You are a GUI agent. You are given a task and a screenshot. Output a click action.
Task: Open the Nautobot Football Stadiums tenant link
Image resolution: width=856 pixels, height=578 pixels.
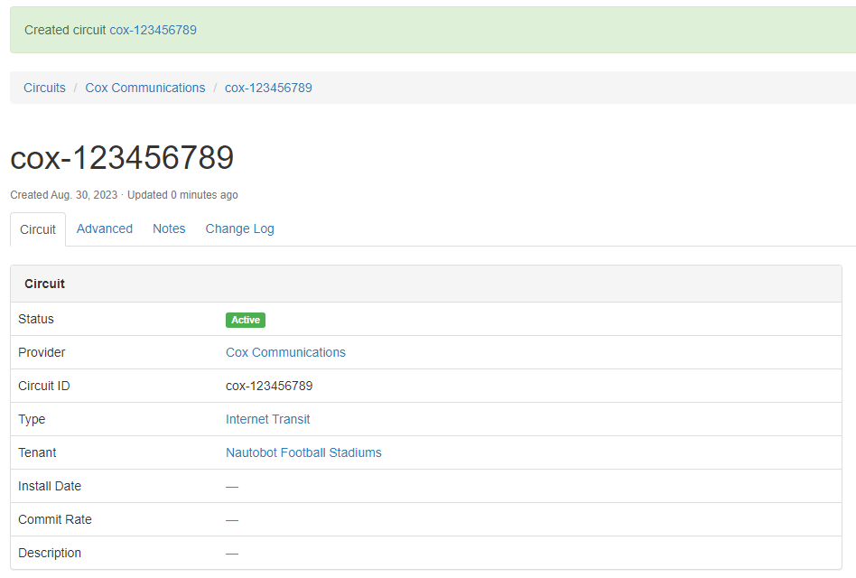303,452
